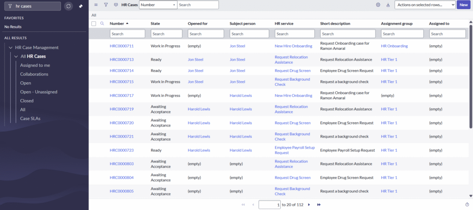The height and width of the screenshot is (210, 473).
Task: Open New Hire Onboarding in HRC0000717 row
Action: click(x=293, y=96)
